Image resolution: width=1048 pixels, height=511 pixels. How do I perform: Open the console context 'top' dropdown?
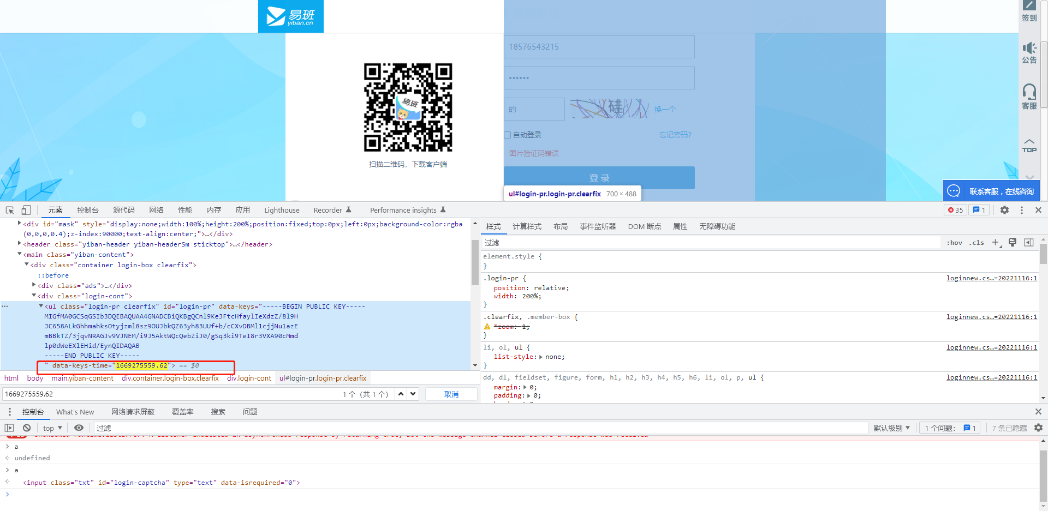[x=52, y=428]
